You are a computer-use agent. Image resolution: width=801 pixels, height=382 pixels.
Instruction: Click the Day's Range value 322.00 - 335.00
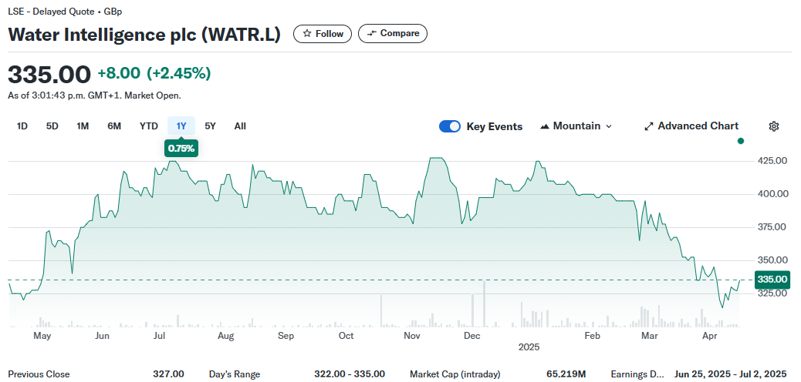coord(350,374)
